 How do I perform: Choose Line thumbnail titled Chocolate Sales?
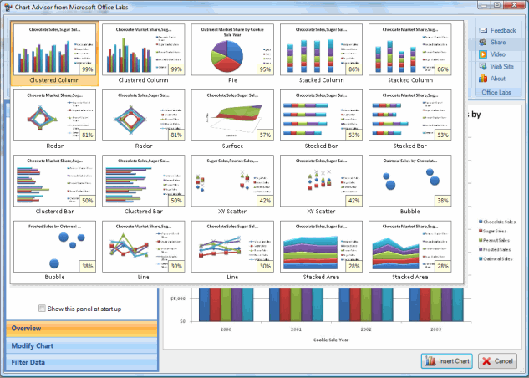(232, 247)
